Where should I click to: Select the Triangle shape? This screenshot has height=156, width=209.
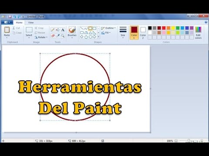tap(90, 32)
